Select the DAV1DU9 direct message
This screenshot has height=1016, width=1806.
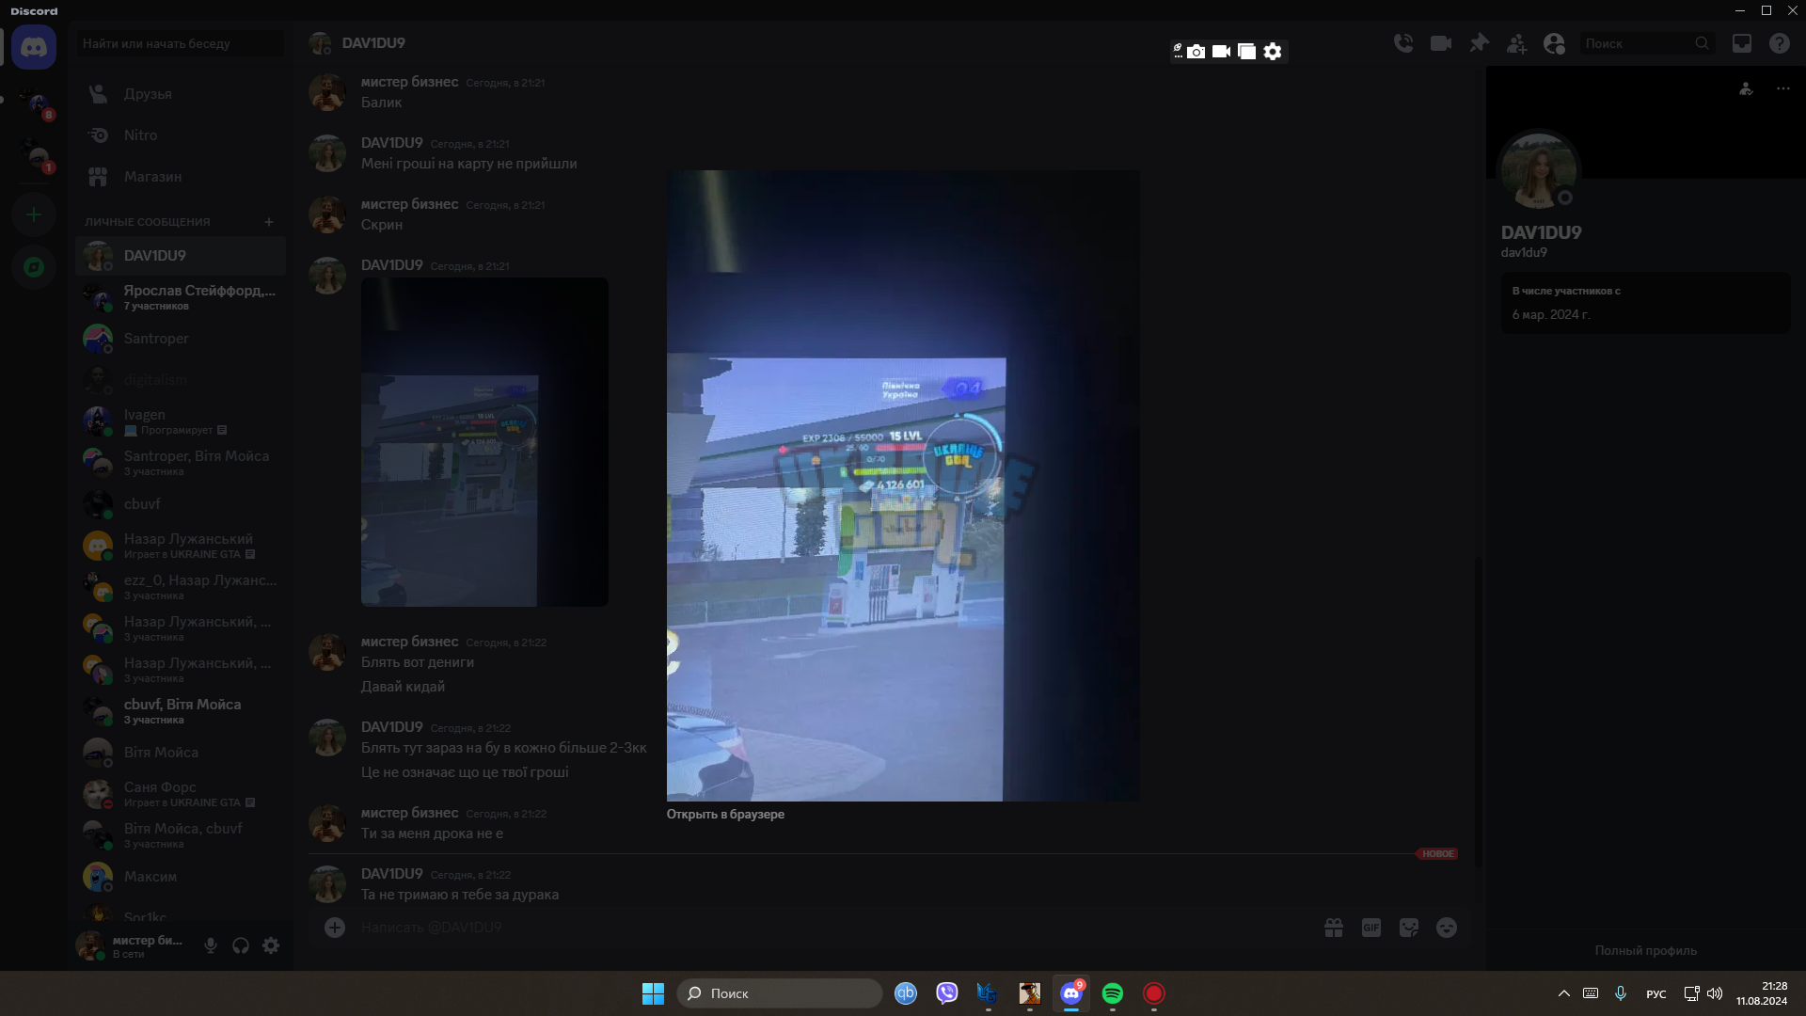181,256
